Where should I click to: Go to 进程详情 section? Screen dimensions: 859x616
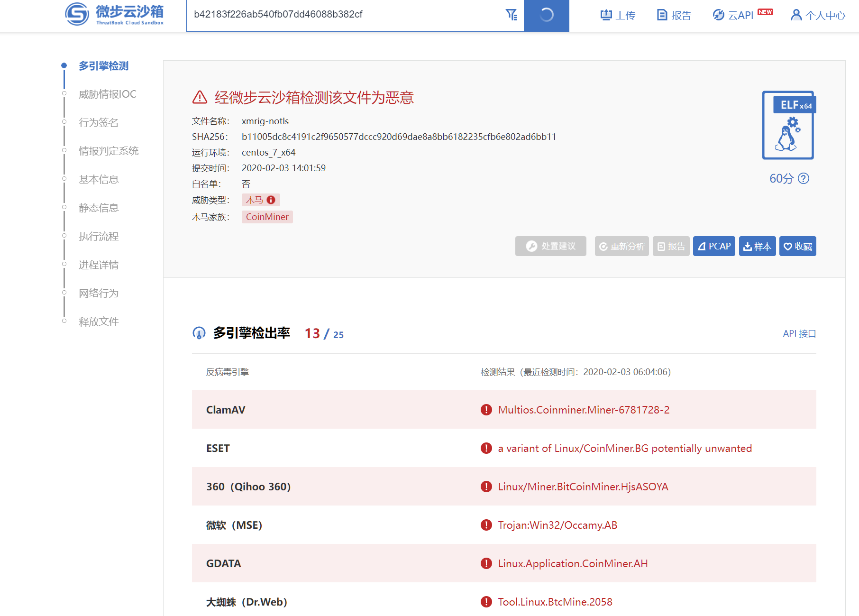point(99,265)
